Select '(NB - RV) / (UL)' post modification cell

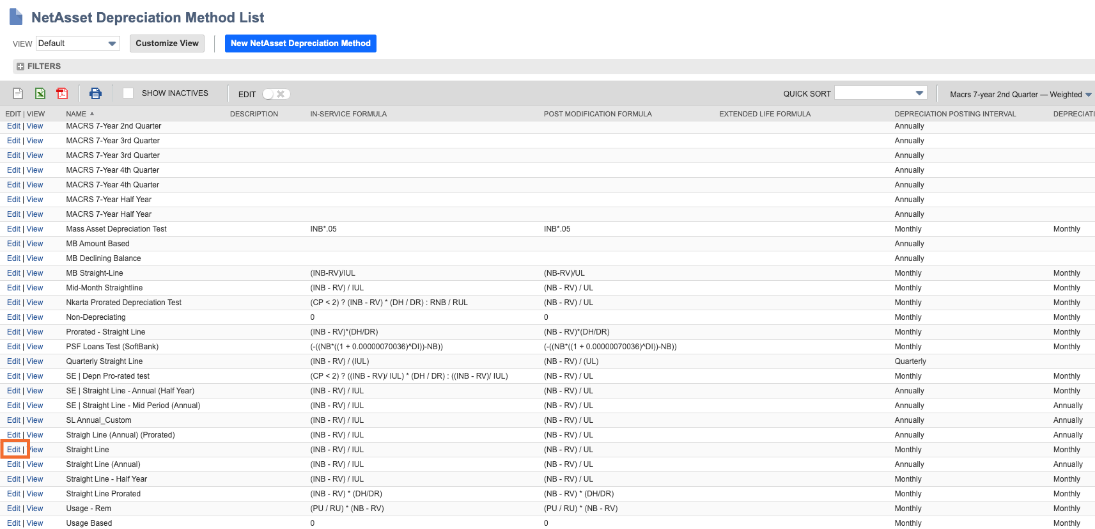coord(571,361)
